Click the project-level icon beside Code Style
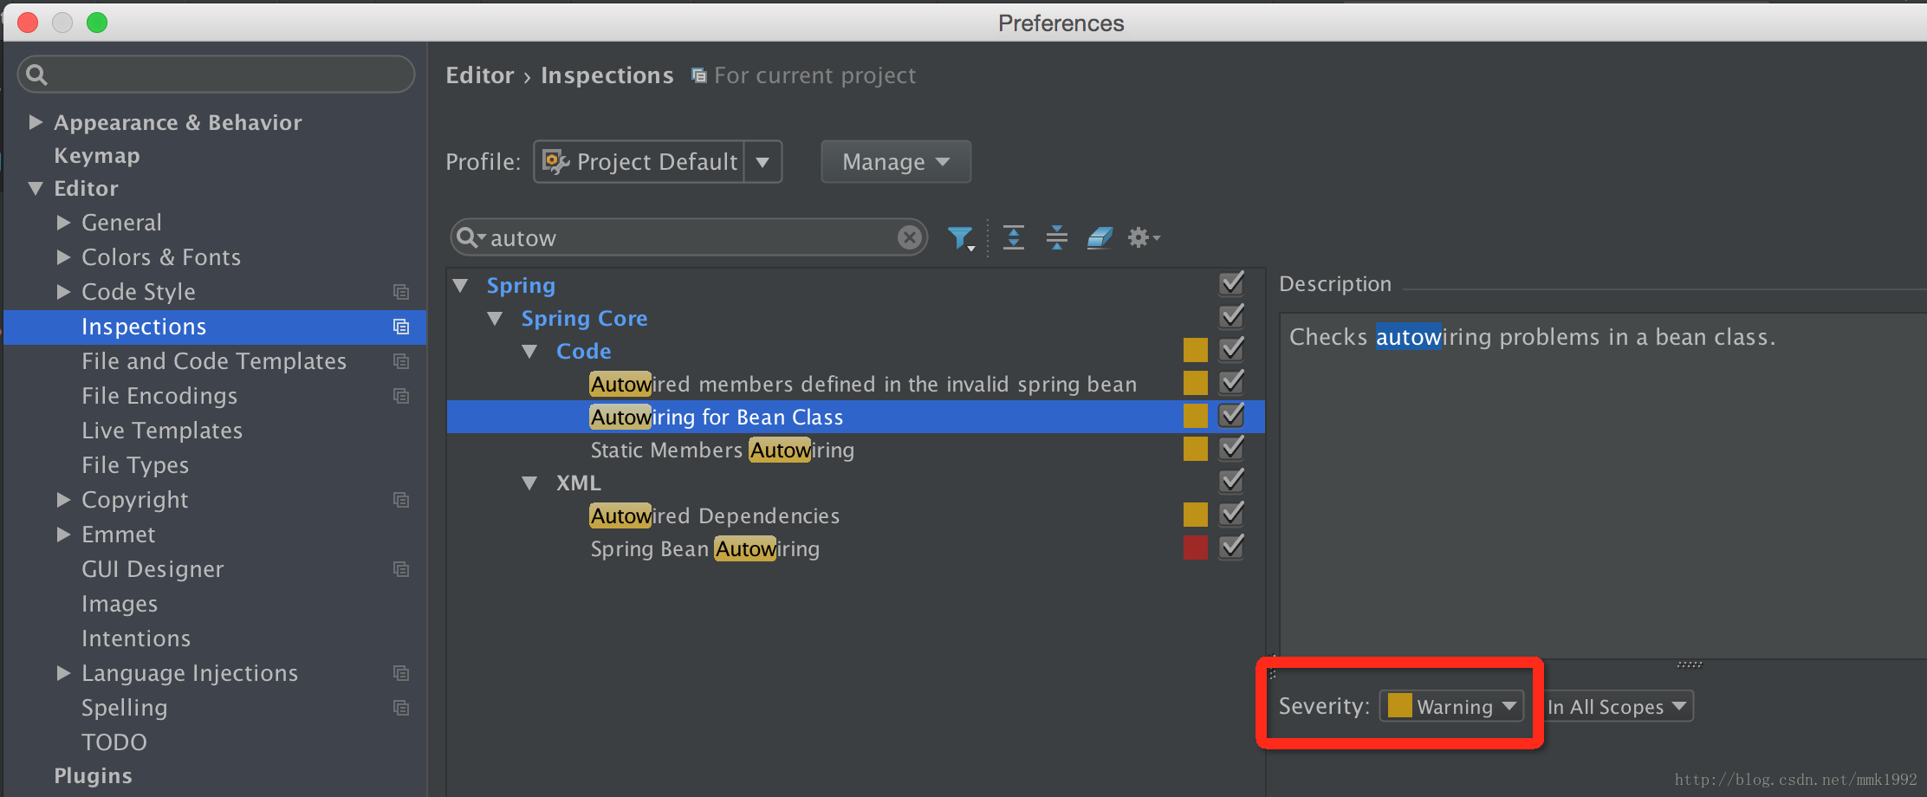 click(x=401, y=292)
